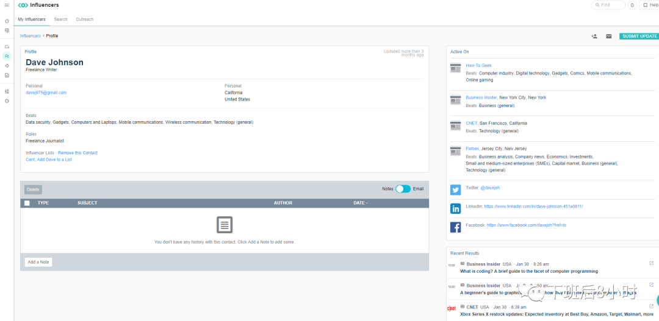The height and width of the screenshot is (321, 659).
Task: Click the Remove this Contact link
Action: tap(77, 153)
